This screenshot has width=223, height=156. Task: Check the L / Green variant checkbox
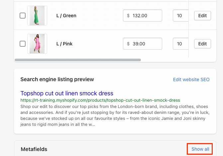(x=23, y=16)
